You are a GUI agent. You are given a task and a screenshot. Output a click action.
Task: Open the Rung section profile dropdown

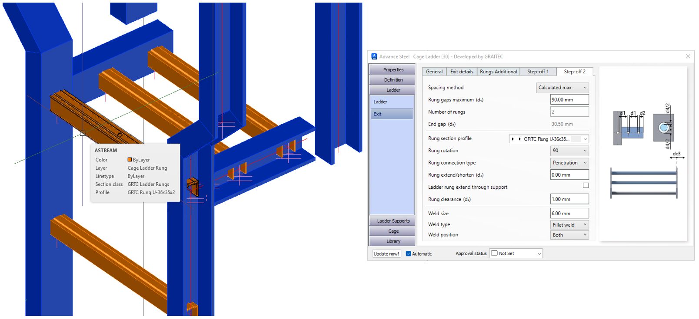point(549,139)
